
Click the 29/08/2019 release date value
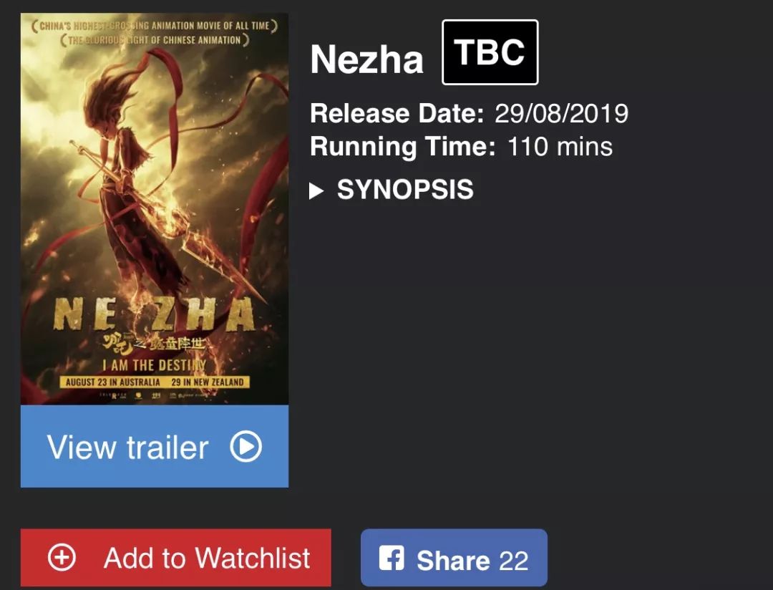point(562,113)
